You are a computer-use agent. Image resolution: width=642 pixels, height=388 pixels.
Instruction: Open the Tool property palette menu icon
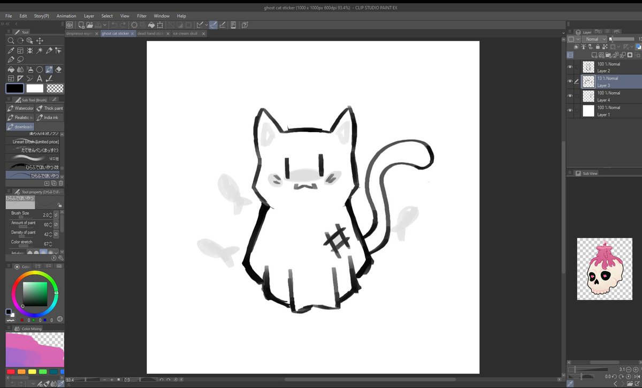pos(9,191)
